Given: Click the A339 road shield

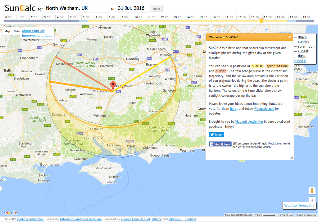Looking at the screenshot, I should 111,79.
